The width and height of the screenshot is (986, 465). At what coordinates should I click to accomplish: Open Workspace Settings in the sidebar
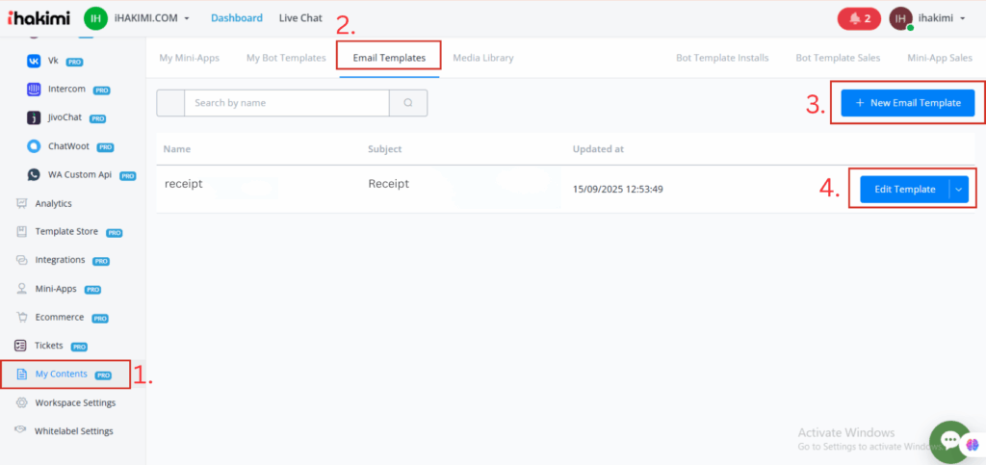coord(74,402)
